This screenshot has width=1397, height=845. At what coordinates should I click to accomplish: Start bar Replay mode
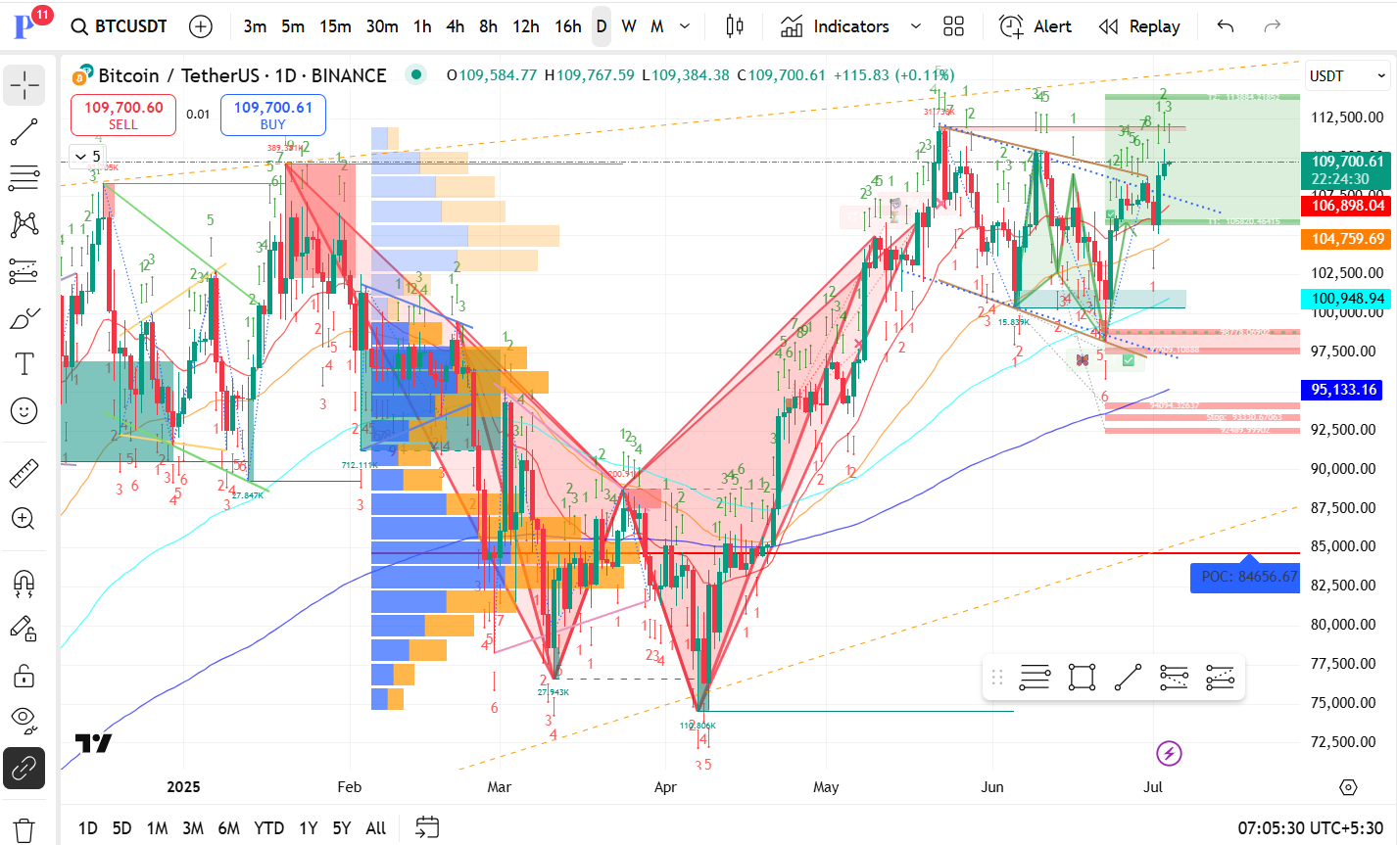pyautogui.click(x=1139, y=26)
